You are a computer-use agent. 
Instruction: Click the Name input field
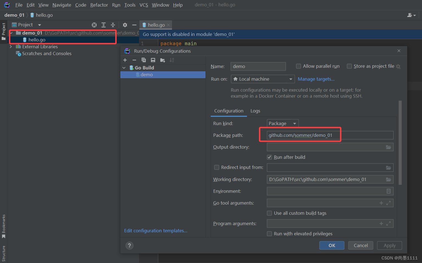coord(258,66)
